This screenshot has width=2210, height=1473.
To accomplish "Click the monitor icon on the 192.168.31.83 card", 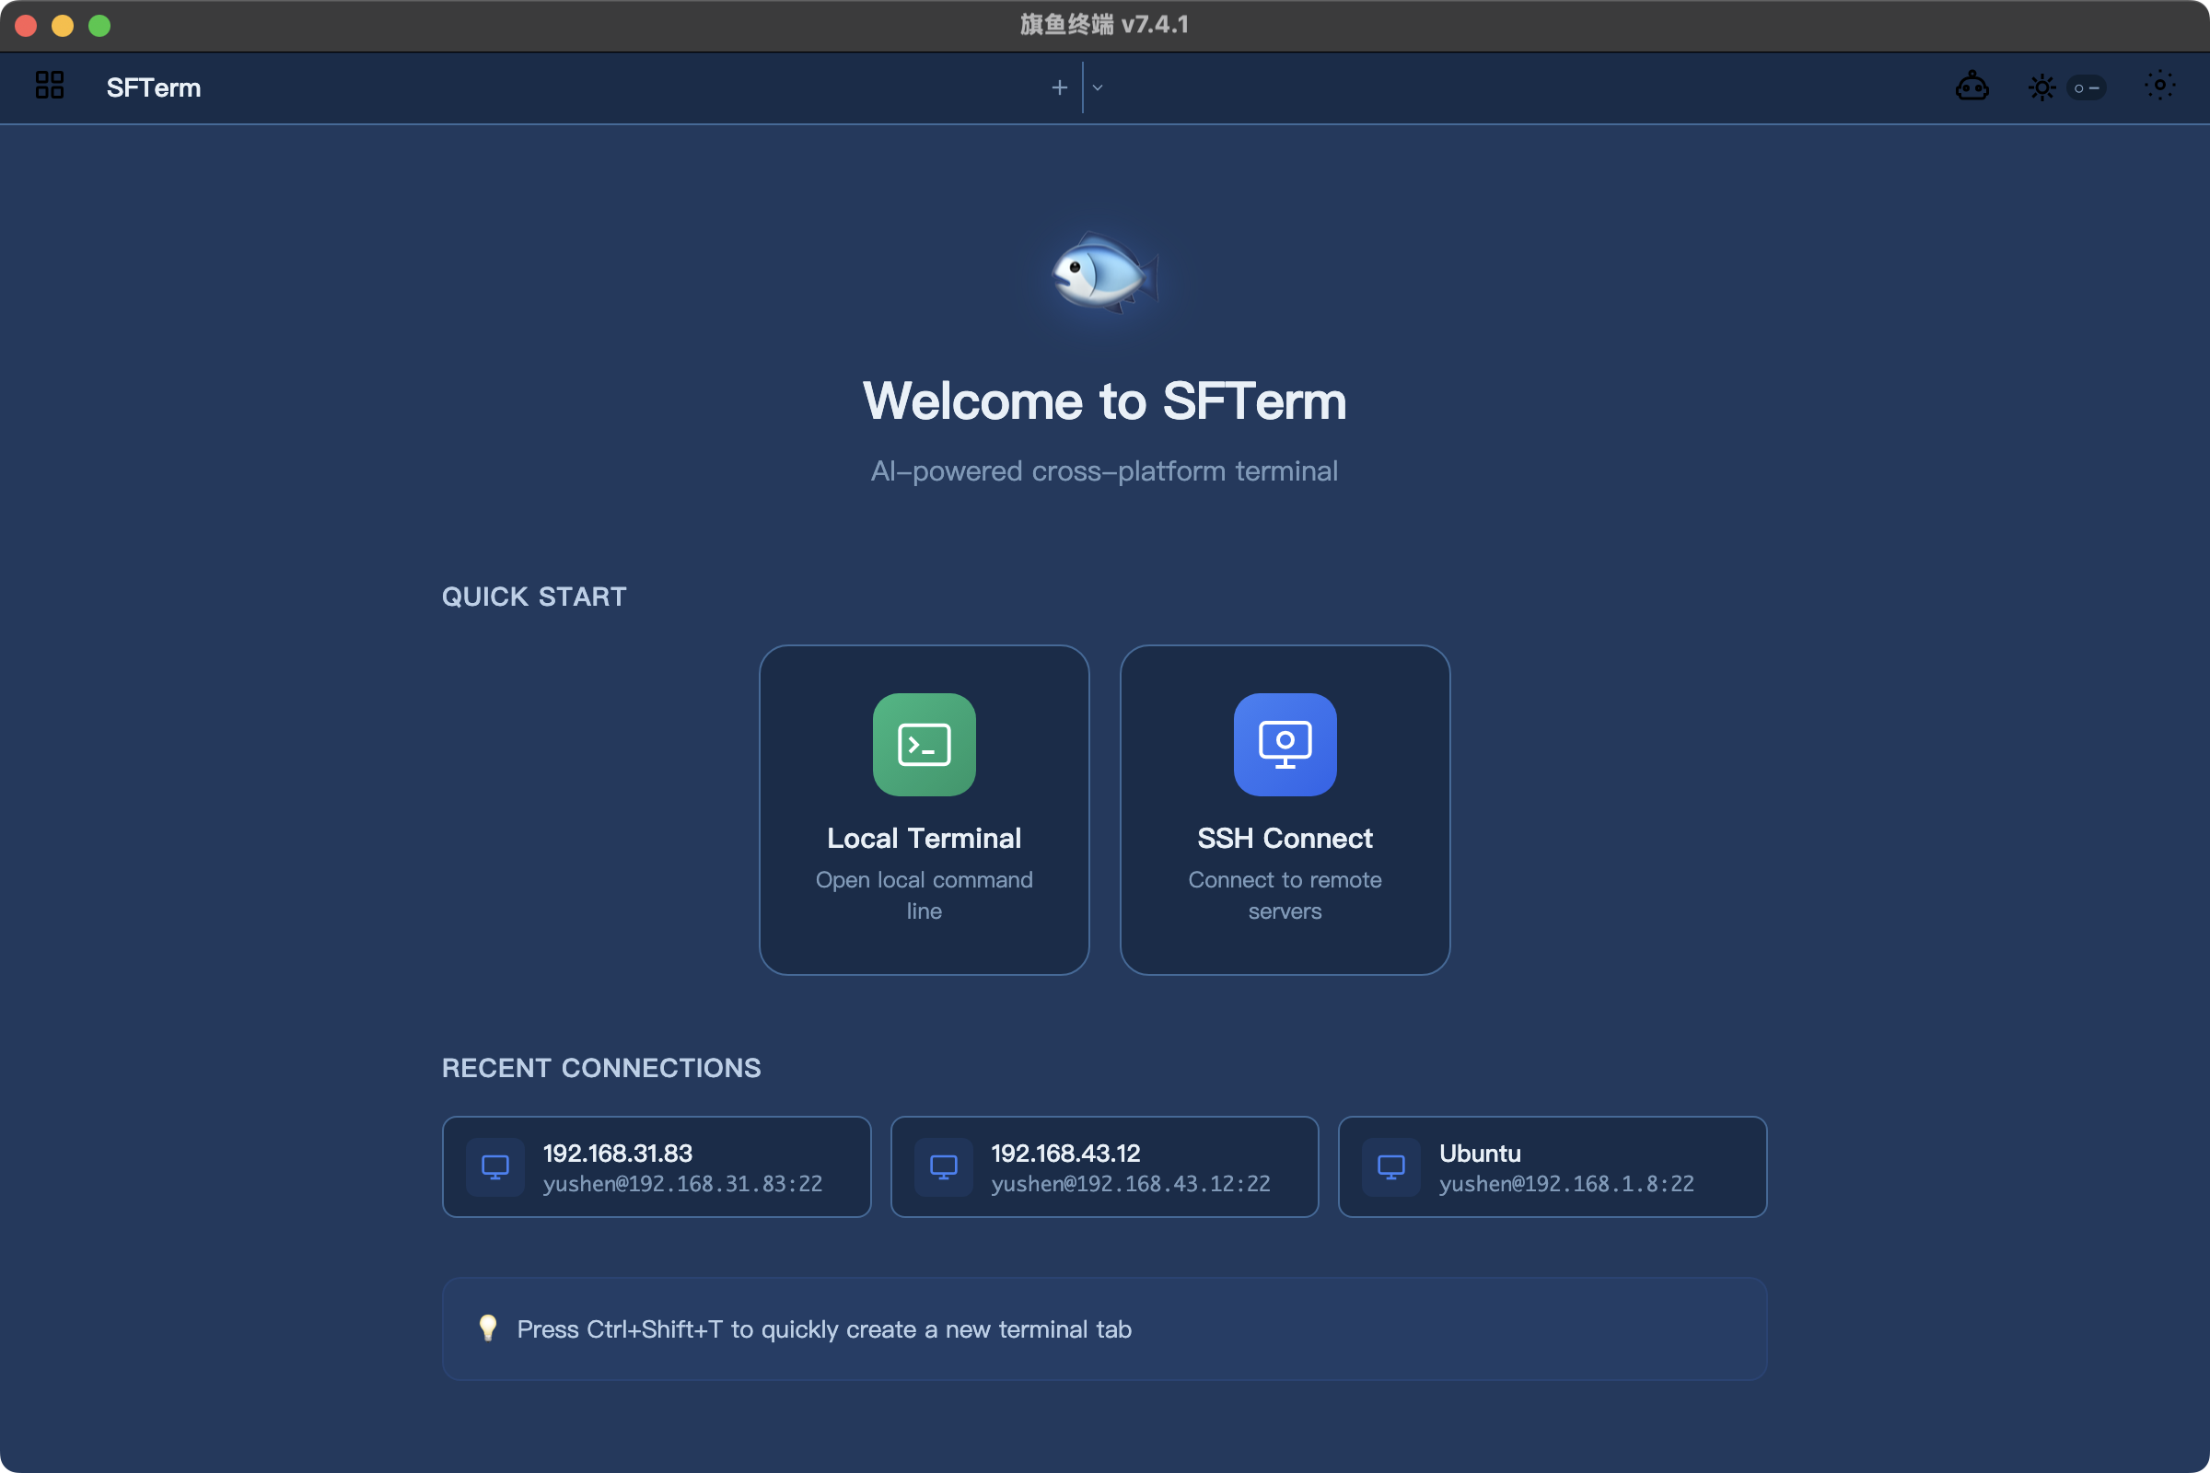I will (x=495, y=1166).
